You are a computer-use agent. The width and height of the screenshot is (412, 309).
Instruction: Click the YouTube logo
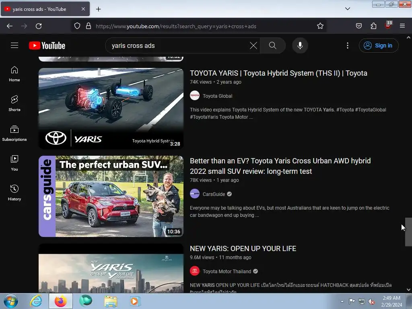pyautogui.click(x=47, y=45)
